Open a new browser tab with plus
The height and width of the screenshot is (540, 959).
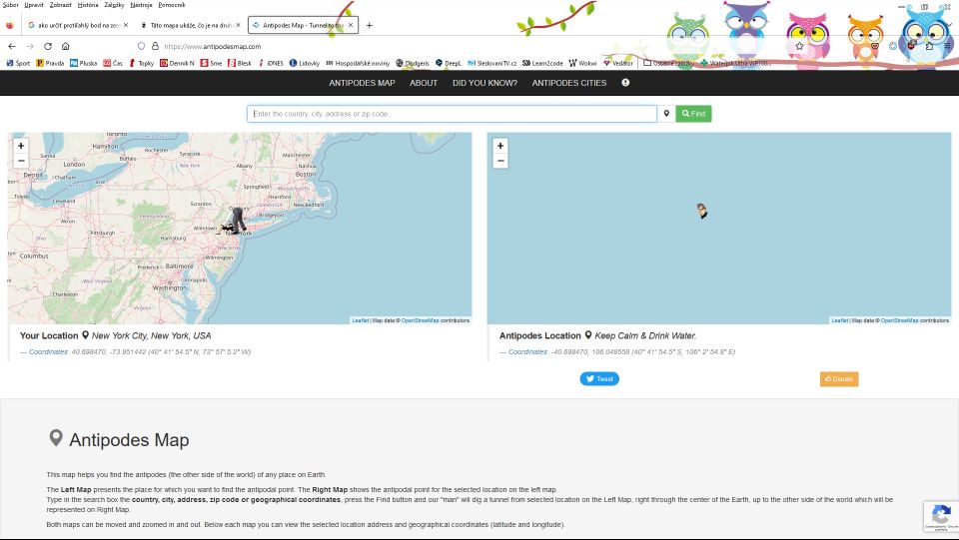369,25
